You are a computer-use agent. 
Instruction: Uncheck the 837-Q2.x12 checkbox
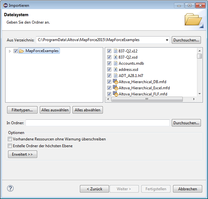(109, 51)
